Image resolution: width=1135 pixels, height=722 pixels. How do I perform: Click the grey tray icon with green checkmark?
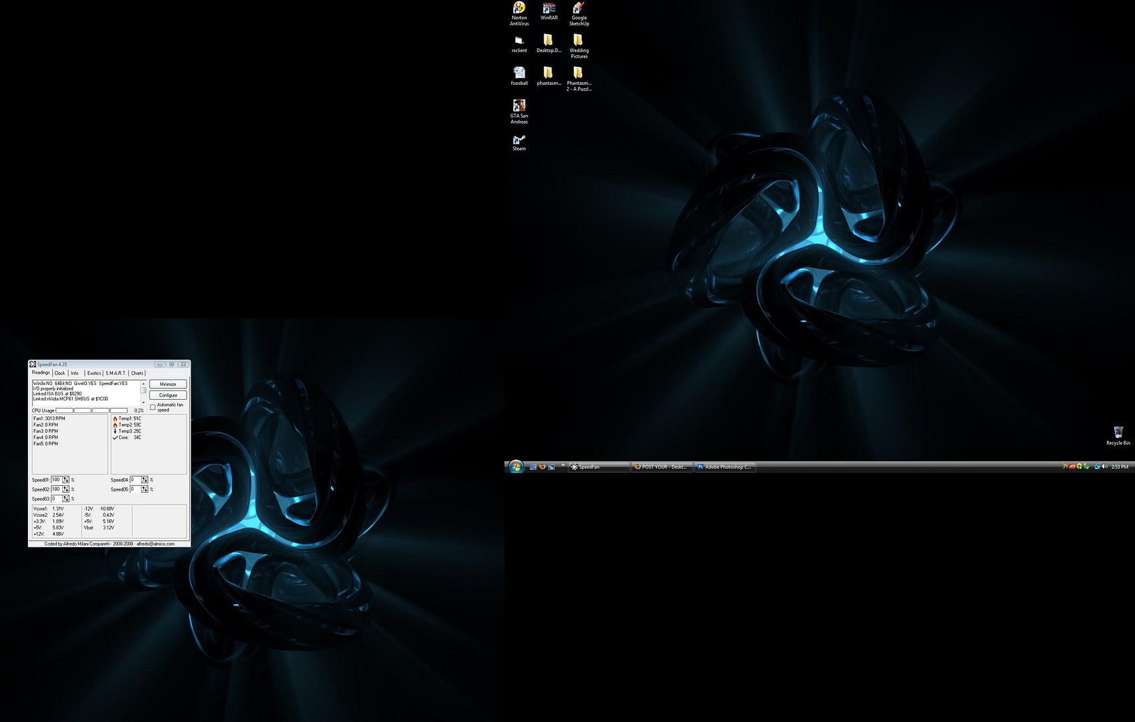(x=1087, y=467)
